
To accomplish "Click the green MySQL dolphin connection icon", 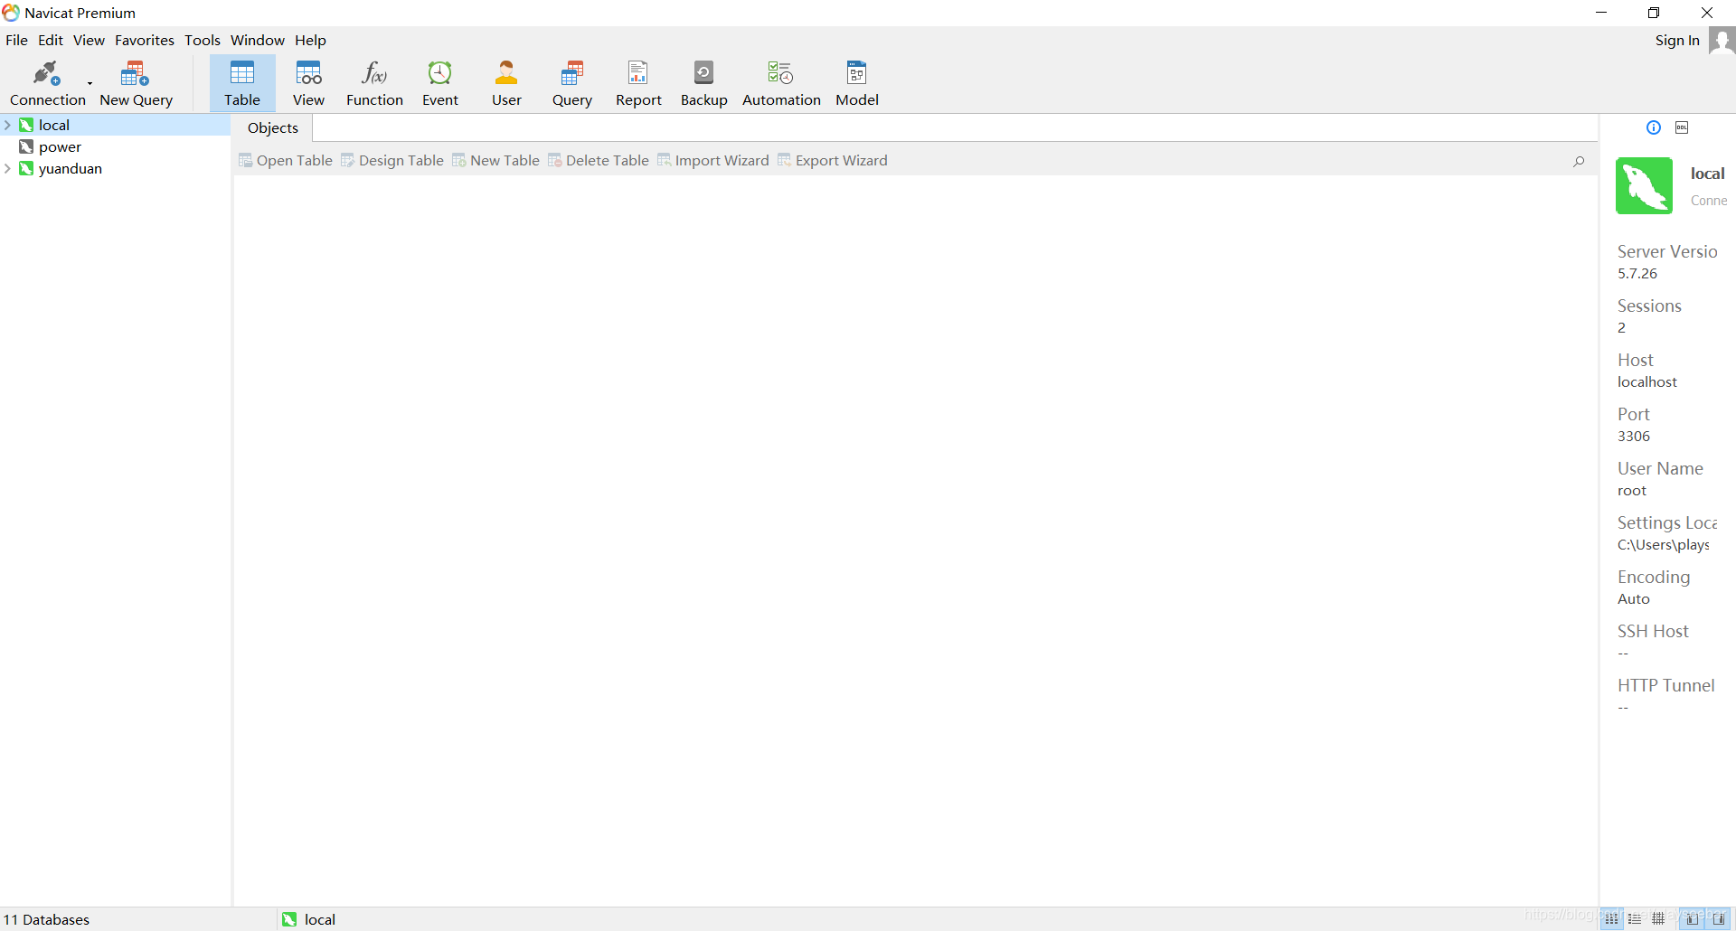I will 1644,185.
